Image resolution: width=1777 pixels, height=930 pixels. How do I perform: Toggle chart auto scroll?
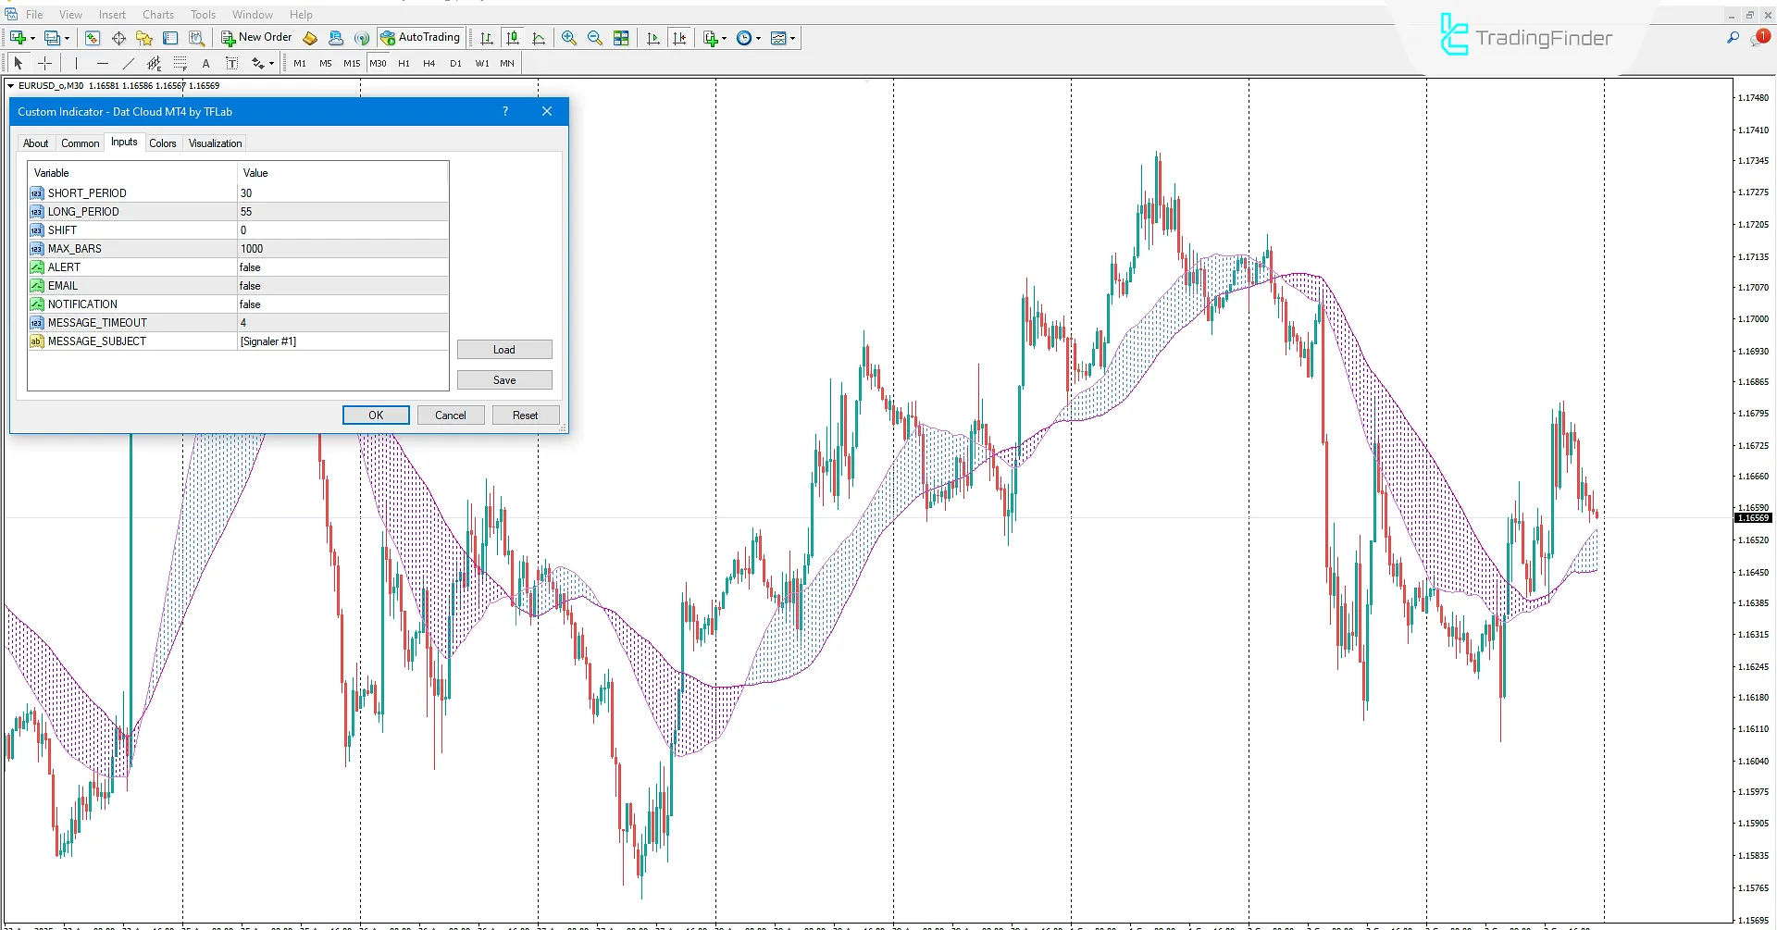click(x=653, y=38)
